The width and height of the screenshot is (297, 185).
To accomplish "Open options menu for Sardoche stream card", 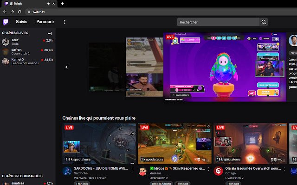I will pyautogui.click(x=133, y=169).
